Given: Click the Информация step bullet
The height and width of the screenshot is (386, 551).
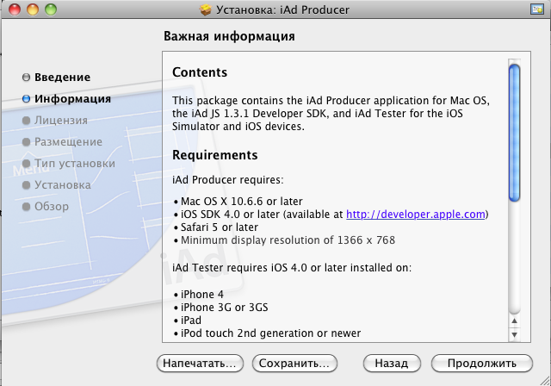Looking at the screenshot, I should 26,99.
